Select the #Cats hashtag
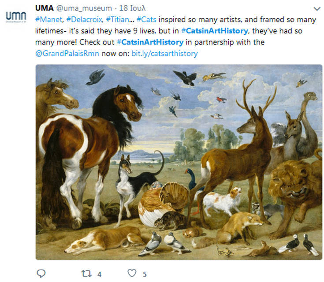324x282 pixels. click(146, 19)
